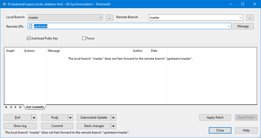Click the Actions column header
Viewport: 261px width, 138px height.
[34, 51]
